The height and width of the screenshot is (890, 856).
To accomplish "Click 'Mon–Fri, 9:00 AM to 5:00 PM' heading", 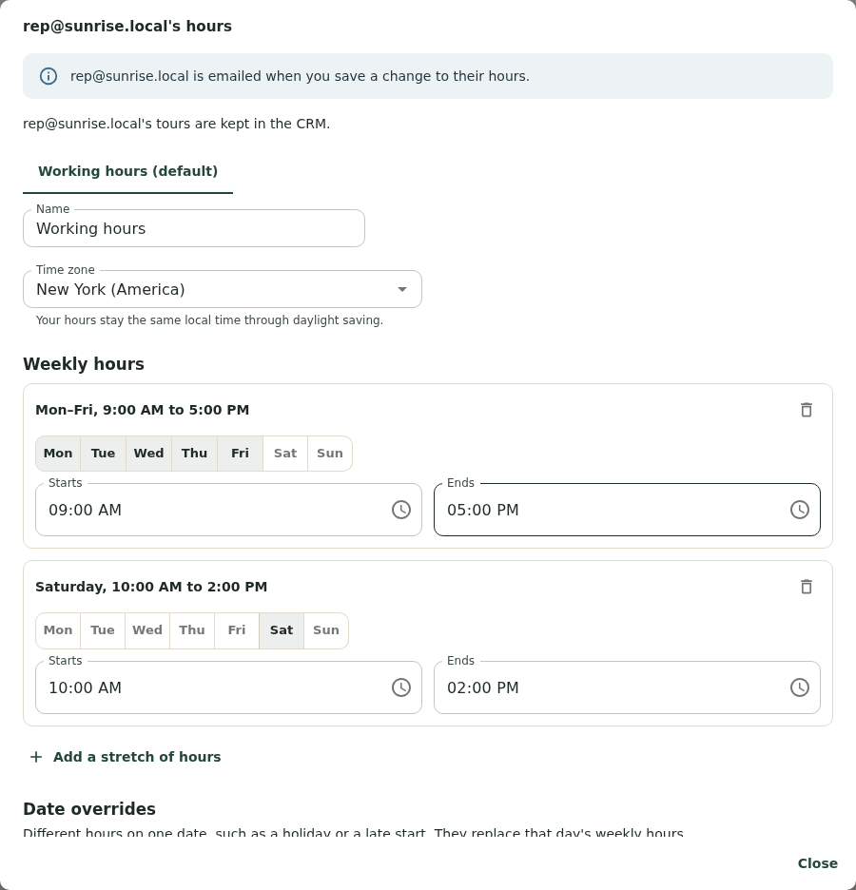I will click(x=142, y=410).
